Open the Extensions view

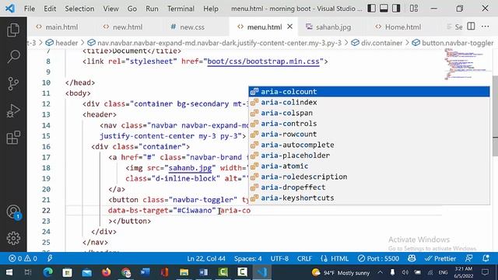click(13, 138)
